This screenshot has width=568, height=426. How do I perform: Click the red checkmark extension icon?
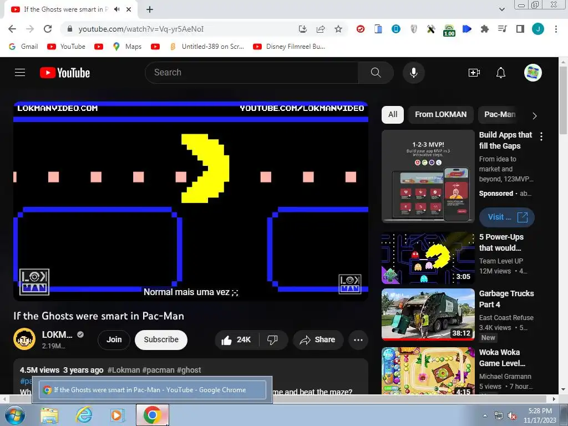tap(361, 29)
